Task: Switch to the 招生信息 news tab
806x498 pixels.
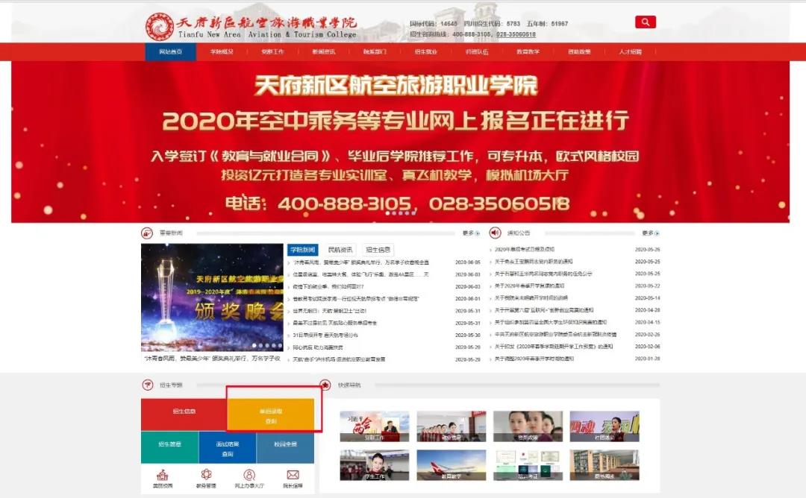Action: pos(378,250)
